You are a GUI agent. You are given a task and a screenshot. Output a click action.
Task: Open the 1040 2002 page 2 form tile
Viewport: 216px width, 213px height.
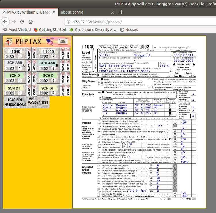pyautogui.click(x=48, y=53)
